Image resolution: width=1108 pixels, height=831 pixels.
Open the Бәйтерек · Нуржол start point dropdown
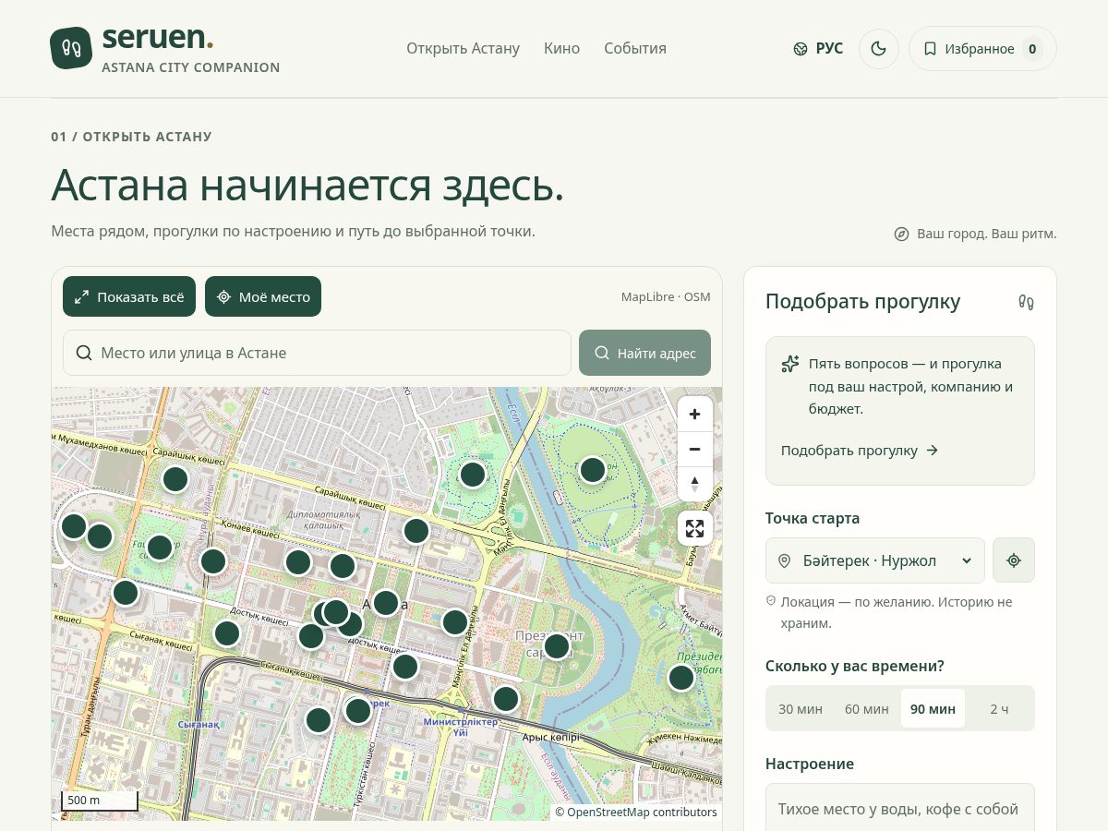875,560
